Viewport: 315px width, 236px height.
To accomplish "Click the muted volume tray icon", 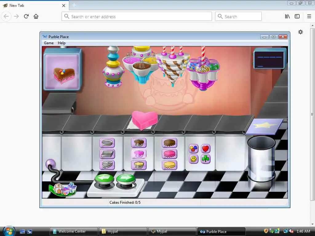I will pyautogui.click(x=291, y=231).
